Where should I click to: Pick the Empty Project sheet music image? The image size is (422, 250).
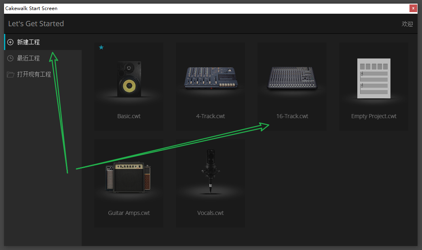pos(374,78)
